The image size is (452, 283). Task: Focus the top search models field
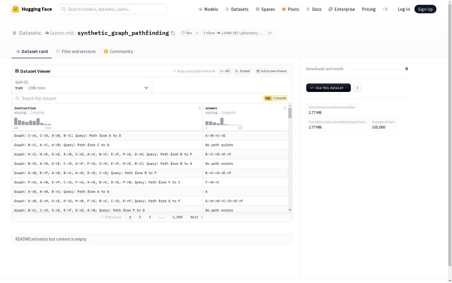(x=113, y=9)
